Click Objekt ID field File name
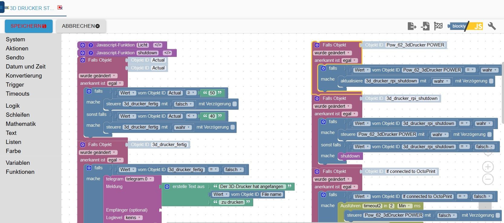Viewport: 504px width, 223px height. pyautogui.click(x=271, y=194)
